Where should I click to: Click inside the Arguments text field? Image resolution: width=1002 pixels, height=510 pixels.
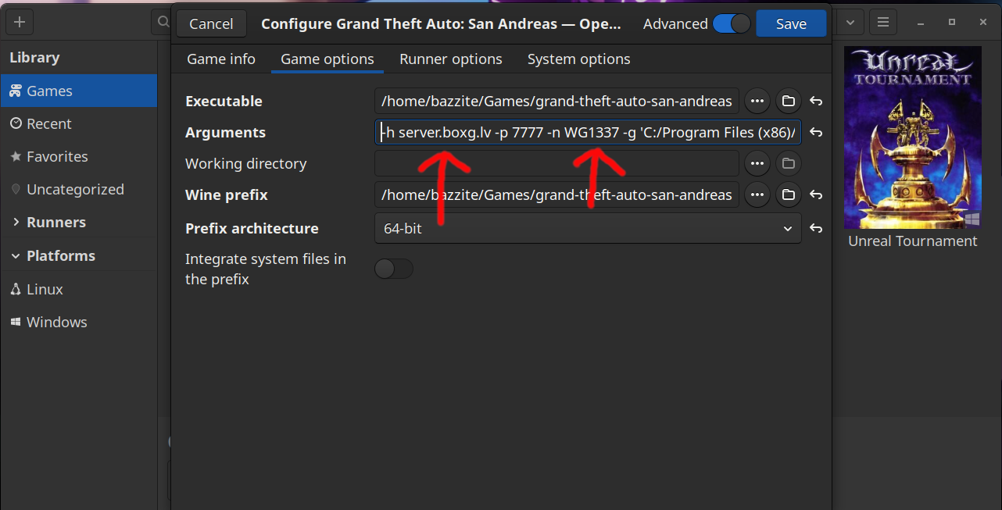[x=588, y=133]
